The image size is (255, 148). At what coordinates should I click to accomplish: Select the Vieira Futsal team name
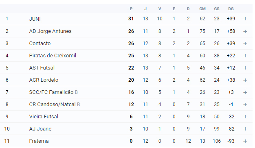click(x=44, y=117)
